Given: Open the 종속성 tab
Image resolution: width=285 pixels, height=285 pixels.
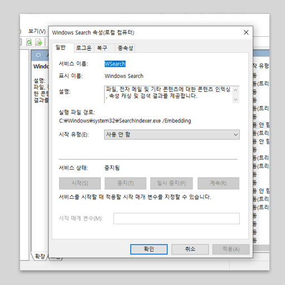Looking at the screenshot, I should click(125, 48).
